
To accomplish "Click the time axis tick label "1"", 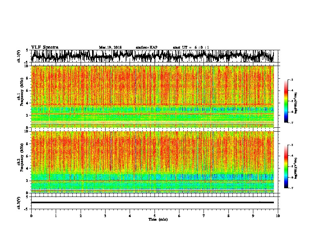I will point(56,216).
